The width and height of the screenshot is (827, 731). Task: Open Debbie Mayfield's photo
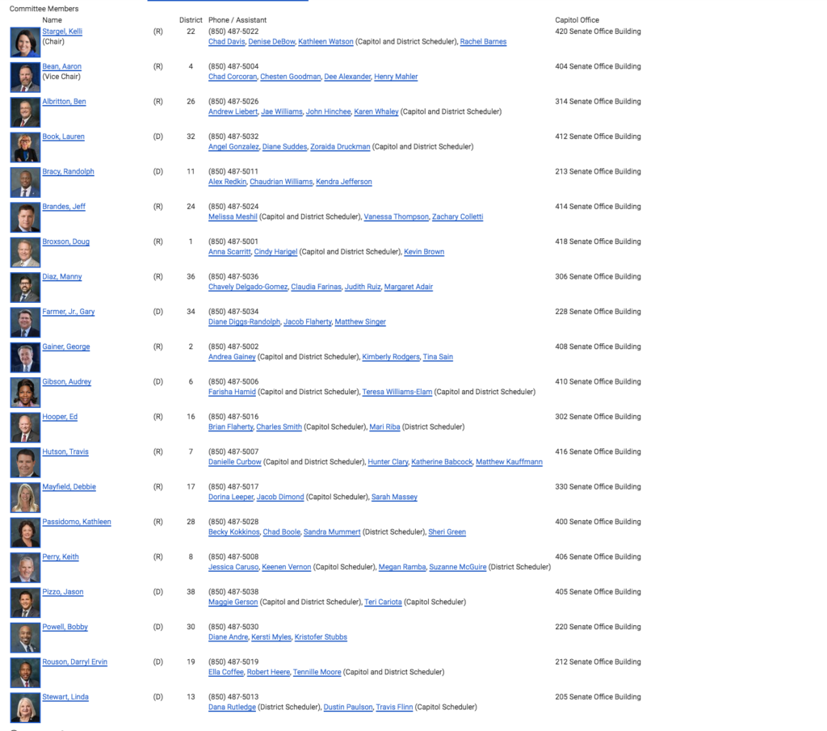[25, 497]
